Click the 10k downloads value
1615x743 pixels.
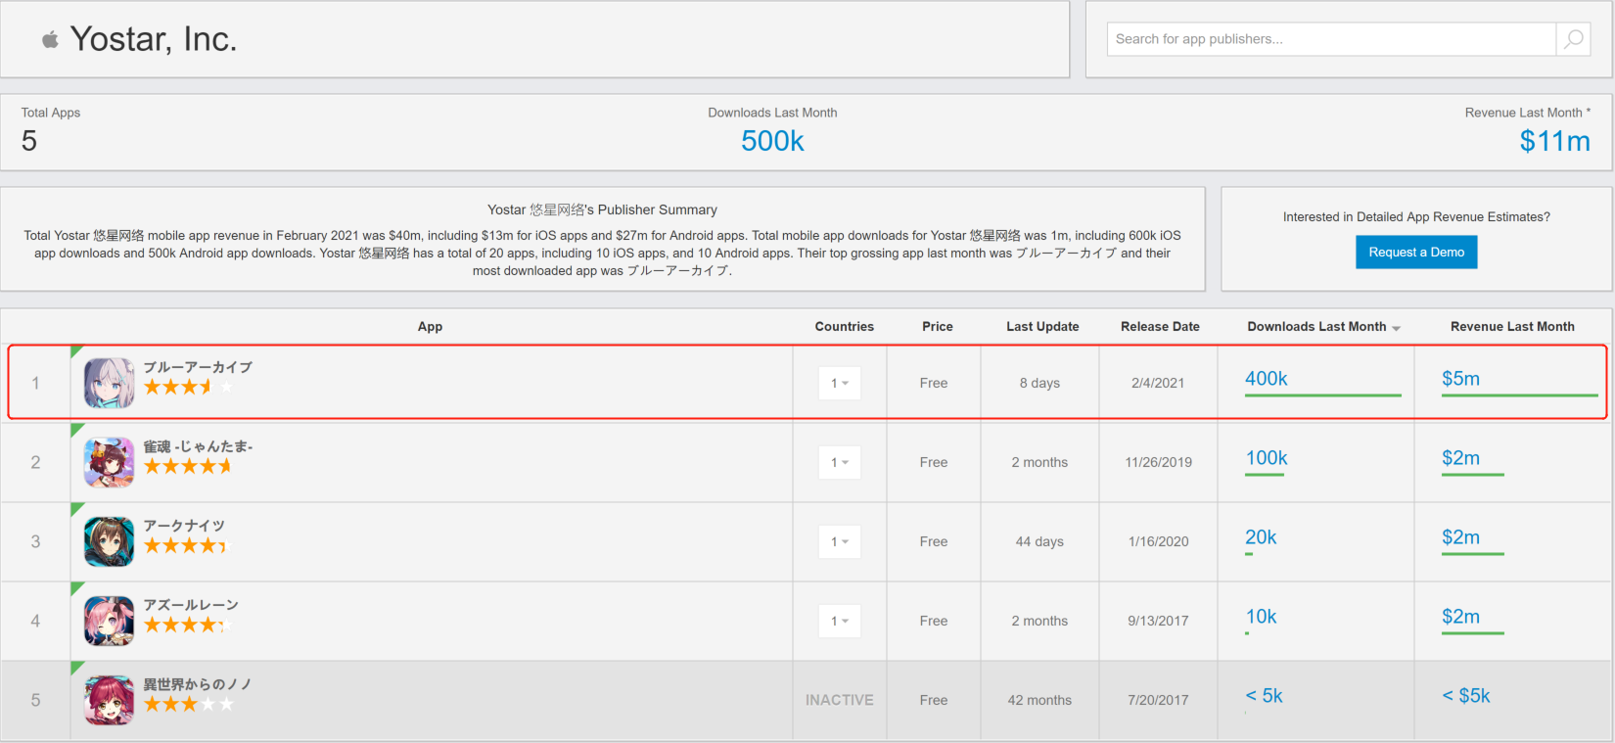click(1261, 617)
